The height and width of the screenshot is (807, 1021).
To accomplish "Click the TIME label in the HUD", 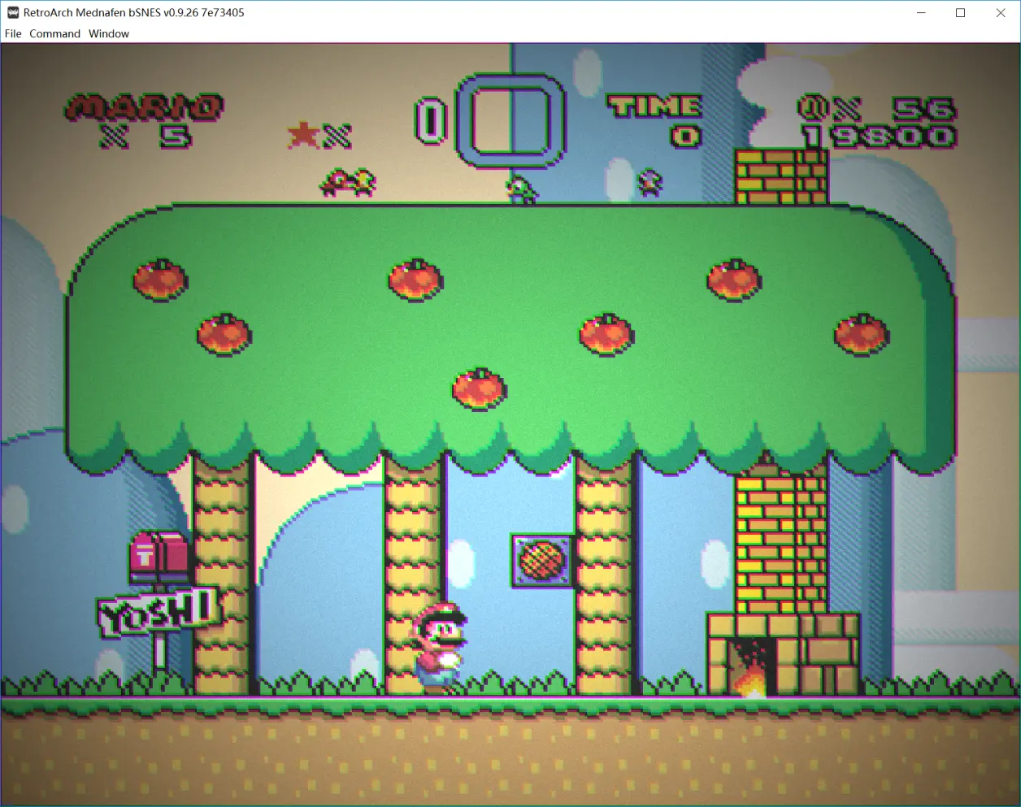I will pos(654,106).
